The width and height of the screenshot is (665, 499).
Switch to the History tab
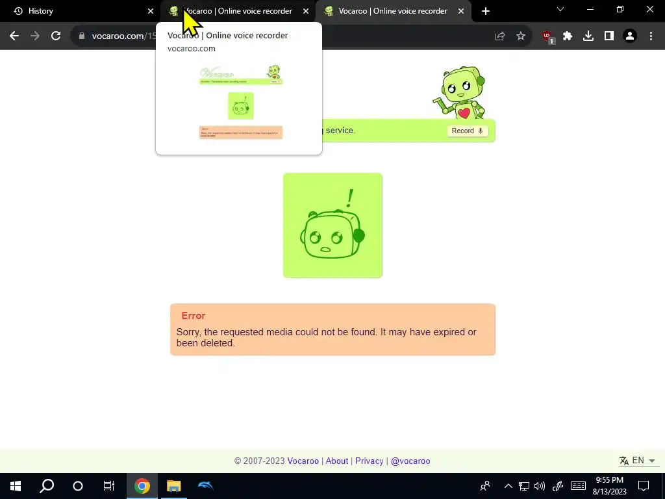point(80,11)
